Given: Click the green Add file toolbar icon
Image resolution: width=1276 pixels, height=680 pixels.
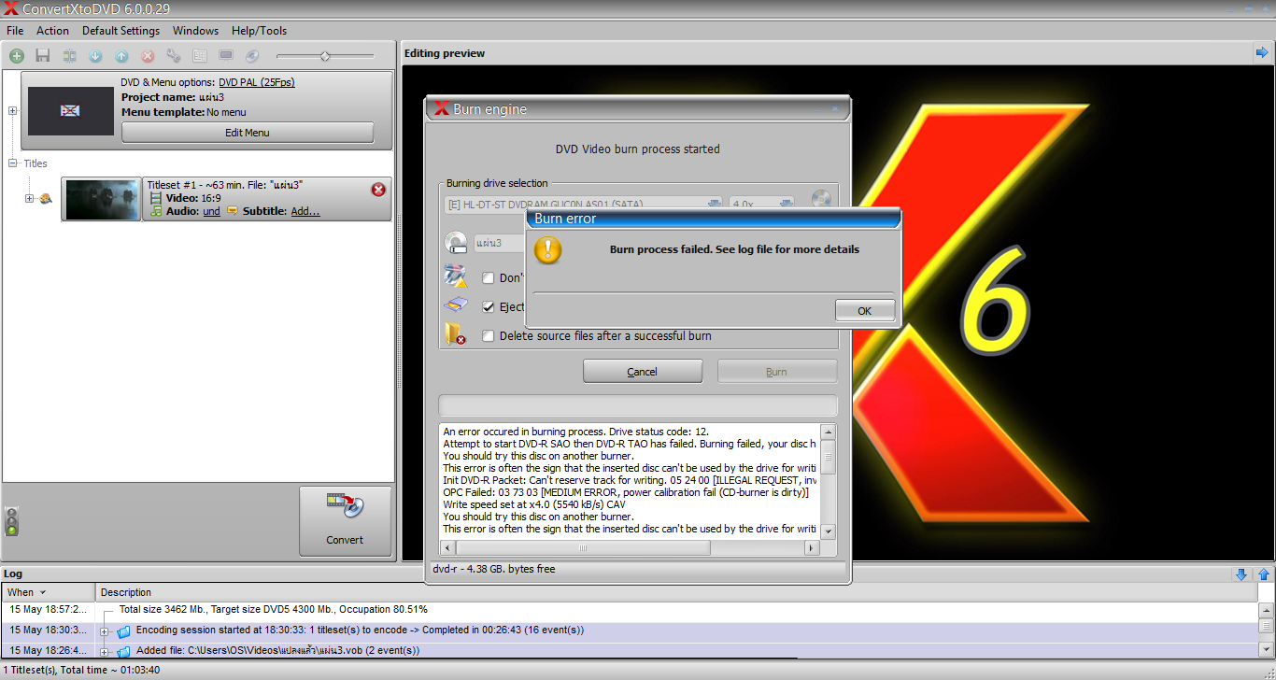Looking at the screenshot, I should [x=17, y=56].
